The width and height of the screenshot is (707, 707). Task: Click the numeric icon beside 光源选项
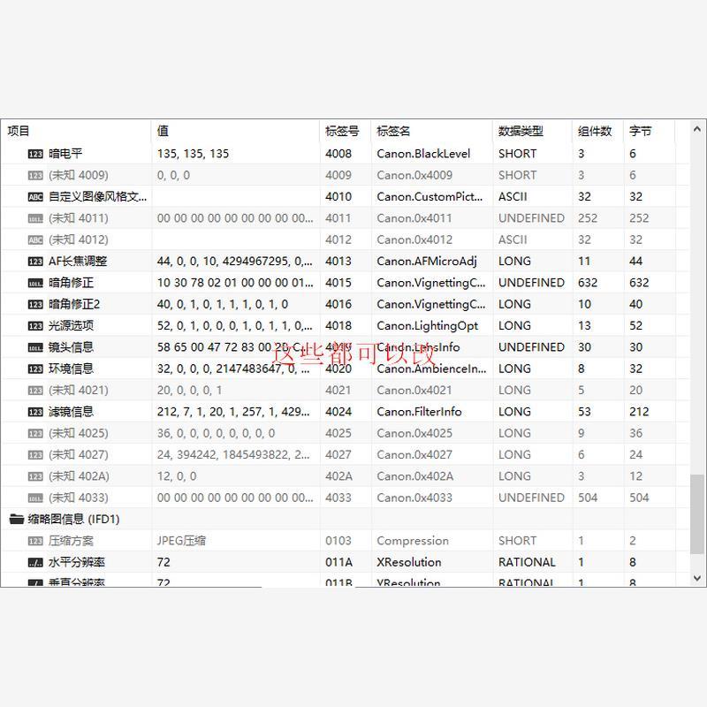[x=35, y=326]
